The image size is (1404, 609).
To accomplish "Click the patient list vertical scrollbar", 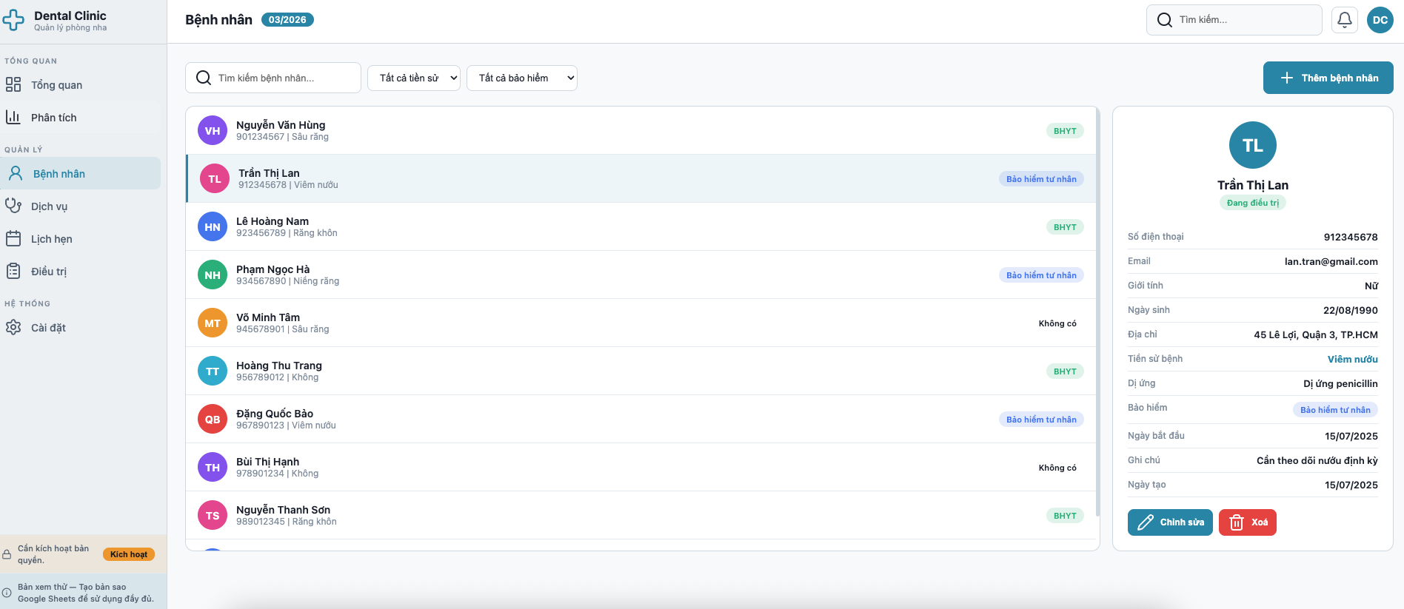I will [1097, 311].
